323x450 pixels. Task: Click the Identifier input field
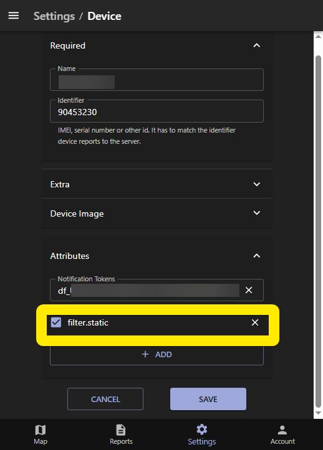(157, 111)
